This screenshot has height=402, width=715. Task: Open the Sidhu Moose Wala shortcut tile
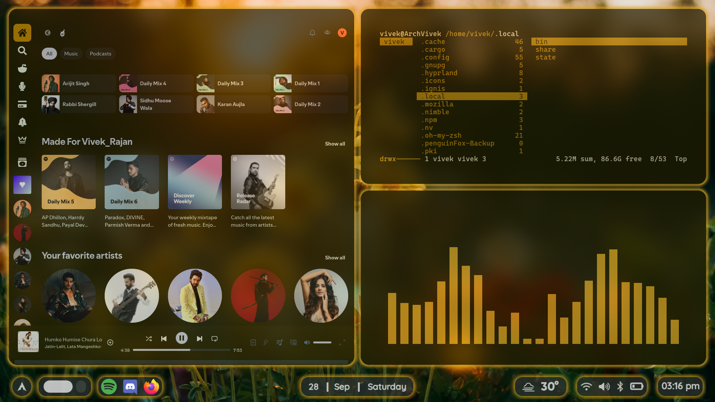coord(156,104)
